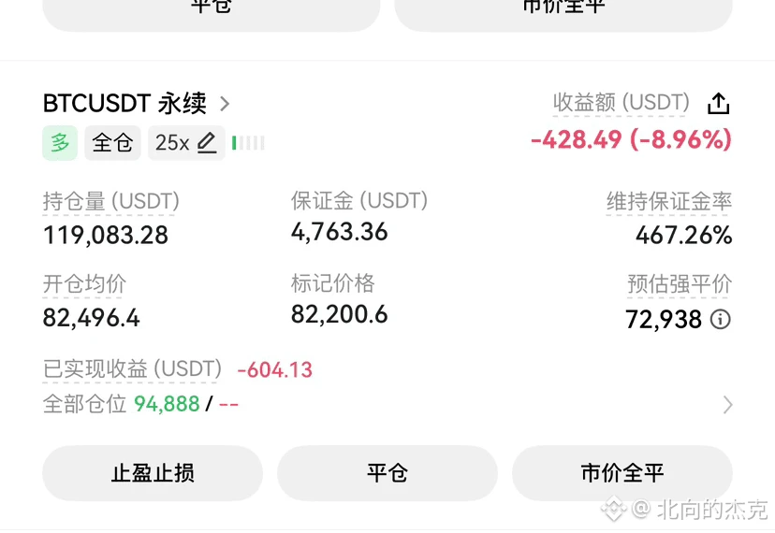
Task: Tap the 预估强平价 label
Action: [680, 284]
